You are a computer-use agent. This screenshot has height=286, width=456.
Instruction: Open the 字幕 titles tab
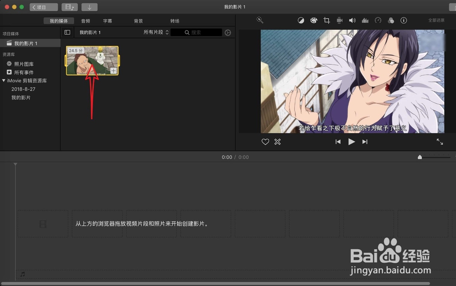pos(108,21)
